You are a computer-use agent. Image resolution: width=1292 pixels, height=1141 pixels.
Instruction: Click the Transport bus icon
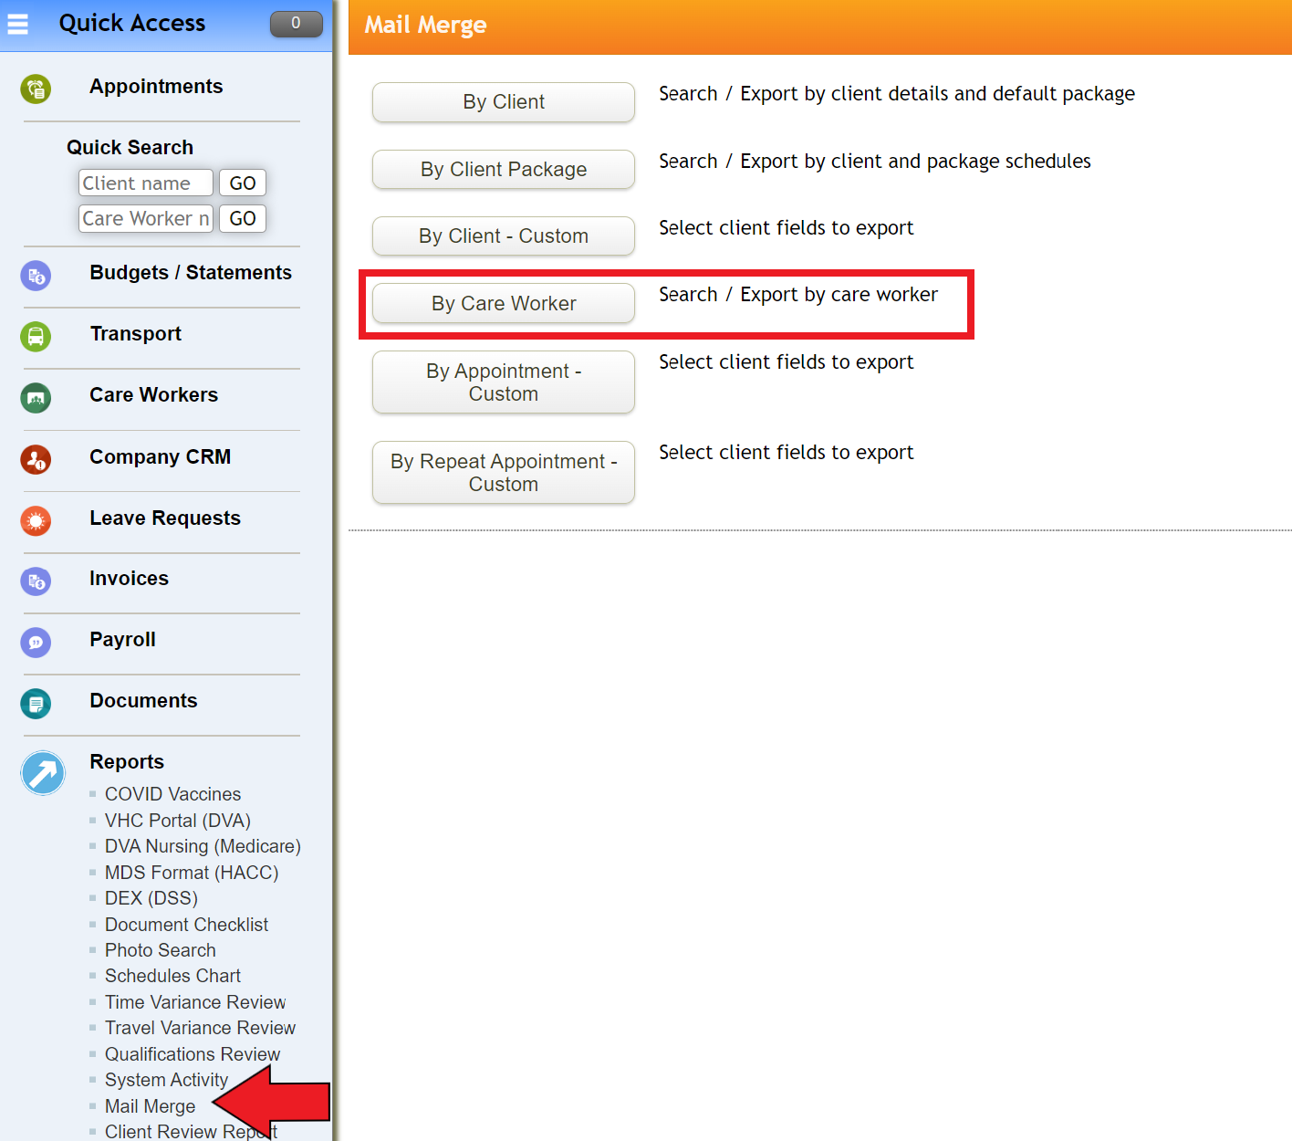35,337
